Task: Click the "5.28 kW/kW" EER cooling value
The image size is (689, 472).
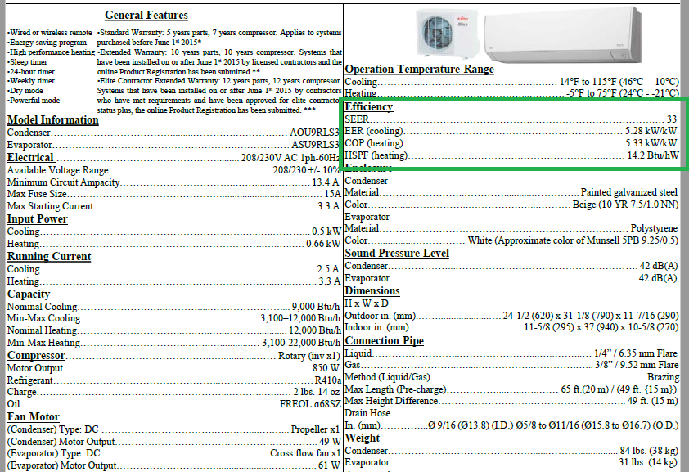Action: pos(651,131)
